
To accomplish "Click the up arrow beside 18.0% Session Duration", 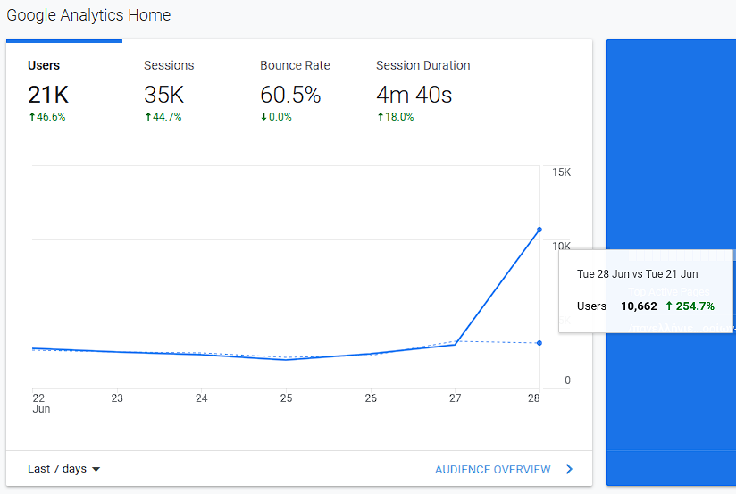I will (x=381, y=117).
